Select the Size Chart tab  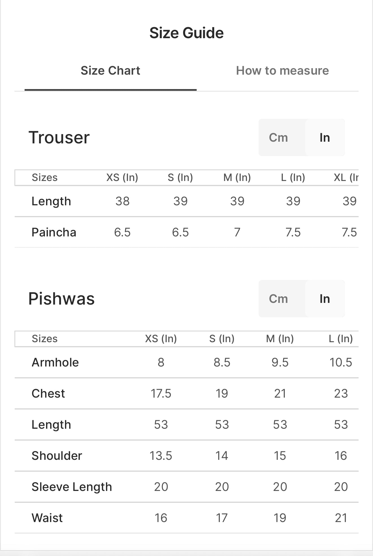[x=110, y=71]
